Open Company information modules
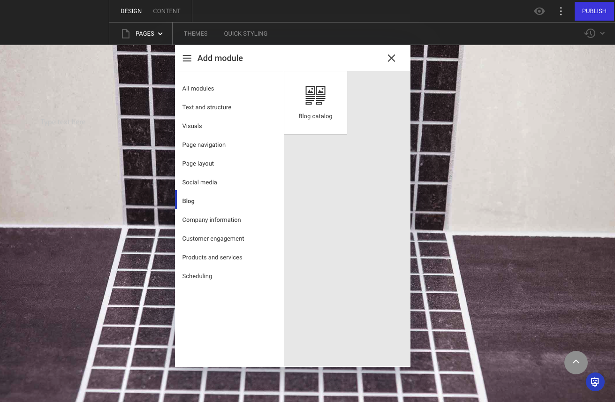 229,220
